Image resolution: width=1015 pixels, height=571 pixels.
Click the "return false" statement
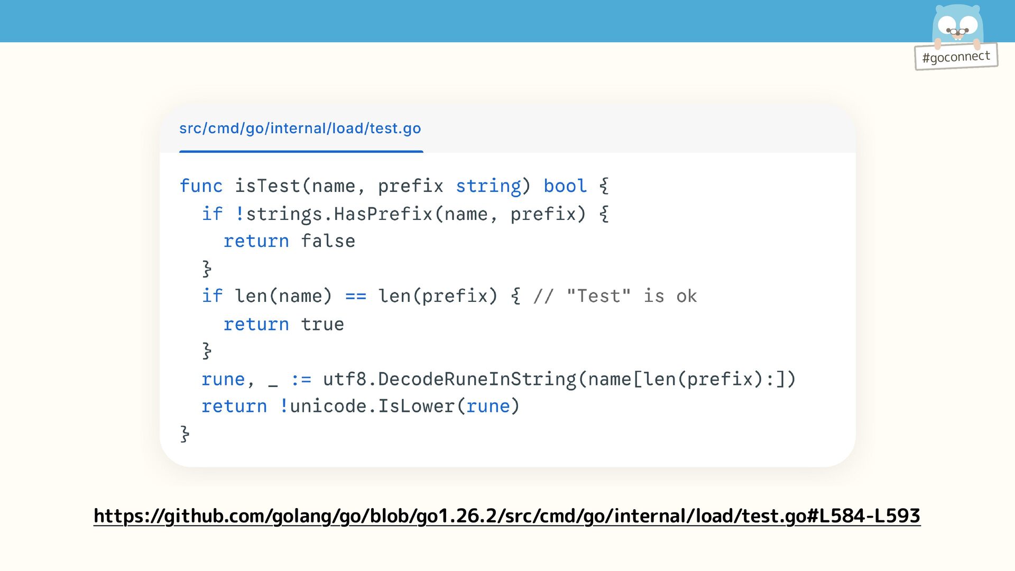(289, 241)
